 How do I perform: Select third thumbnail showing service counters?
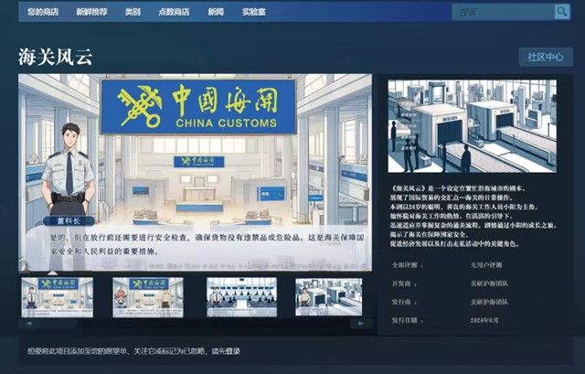[x=241, y=297]
